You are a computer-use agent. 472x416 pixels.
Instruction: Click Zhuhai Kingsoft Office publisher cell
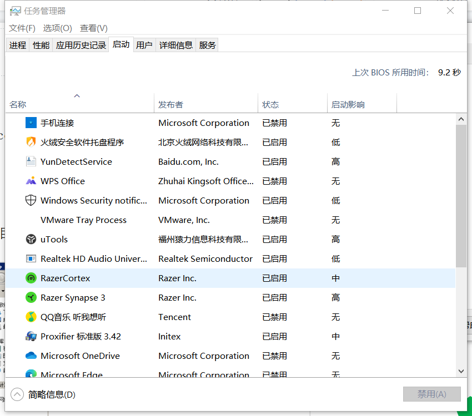(x=206, y=181)
